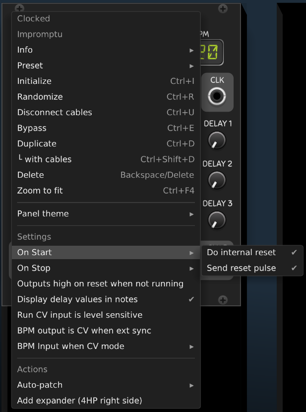Click Disconnect cables menu entry
This screenshot has height=412, width=306.
pos(106,112)
